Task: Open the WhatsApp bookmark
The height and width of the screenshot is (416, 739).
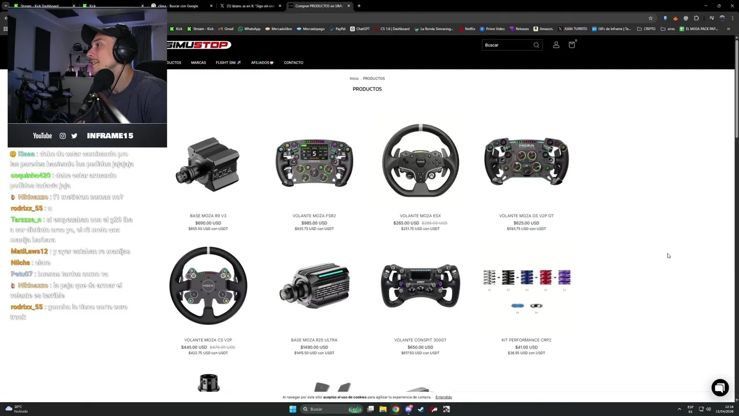Action: (249, 29)
